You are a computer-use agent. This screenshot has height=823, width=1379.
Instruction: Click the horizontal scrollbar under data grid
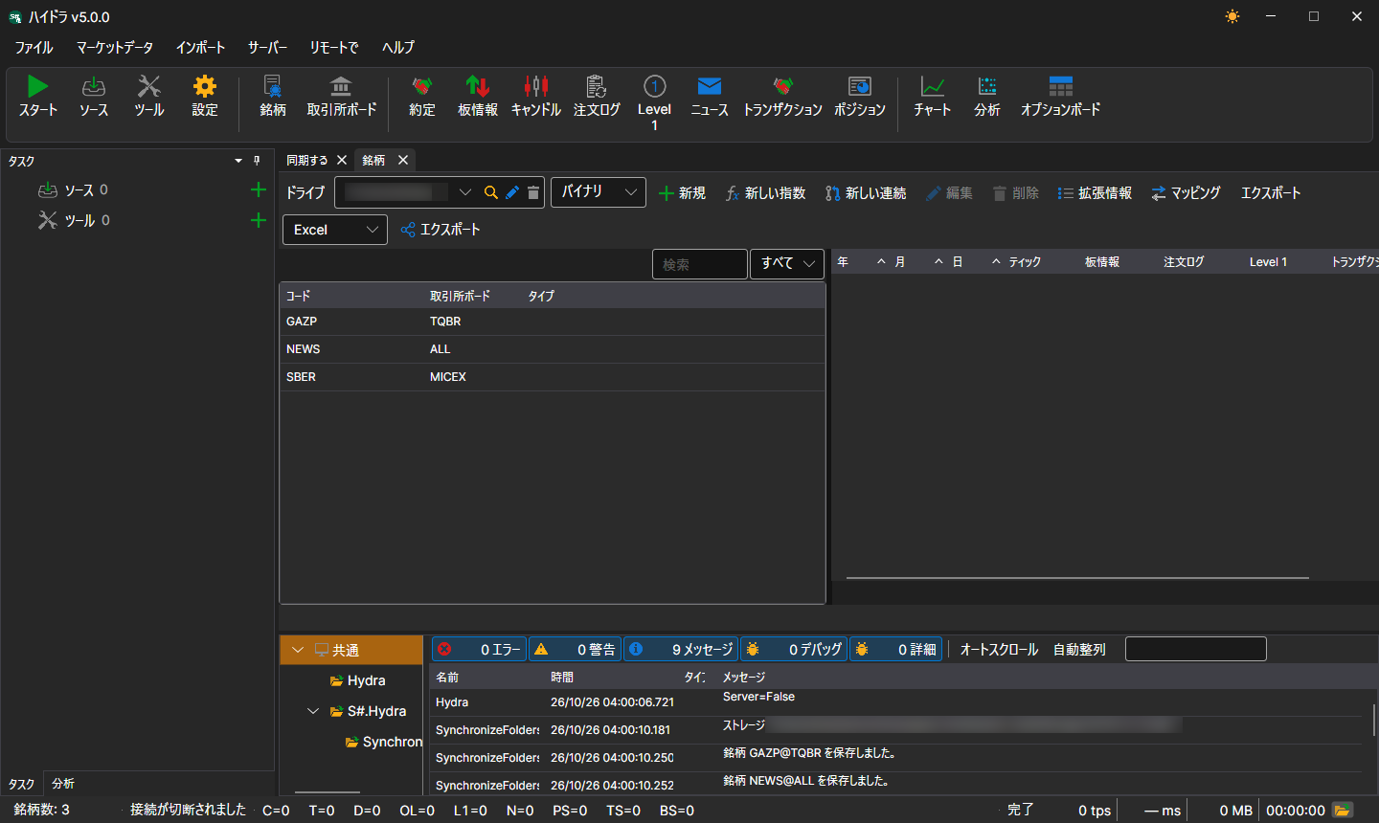pyautogui.click(x=1077, y=578)
